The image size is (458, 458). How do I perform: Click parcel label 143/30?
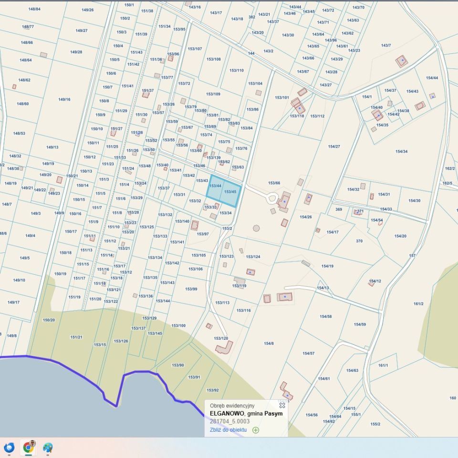[288, 35]
